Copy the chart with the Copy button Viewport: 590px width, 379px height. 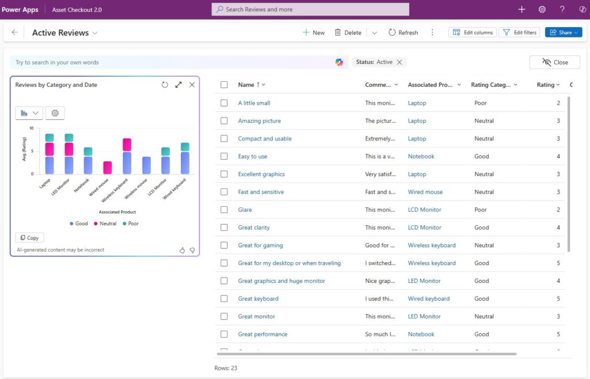pos(29,237)
